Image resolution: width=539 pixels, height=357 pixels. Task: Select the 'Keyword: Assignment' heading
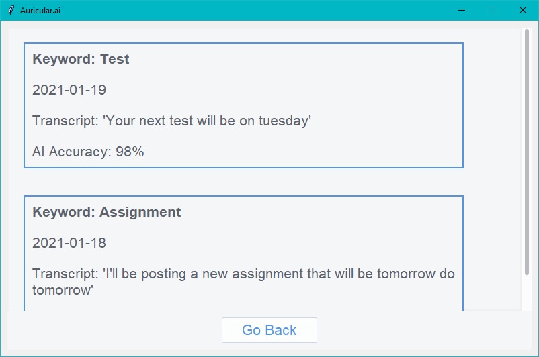107,212
